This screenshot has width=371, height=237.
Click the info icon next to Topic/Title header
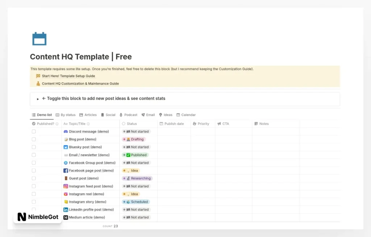tap(88, 124)
